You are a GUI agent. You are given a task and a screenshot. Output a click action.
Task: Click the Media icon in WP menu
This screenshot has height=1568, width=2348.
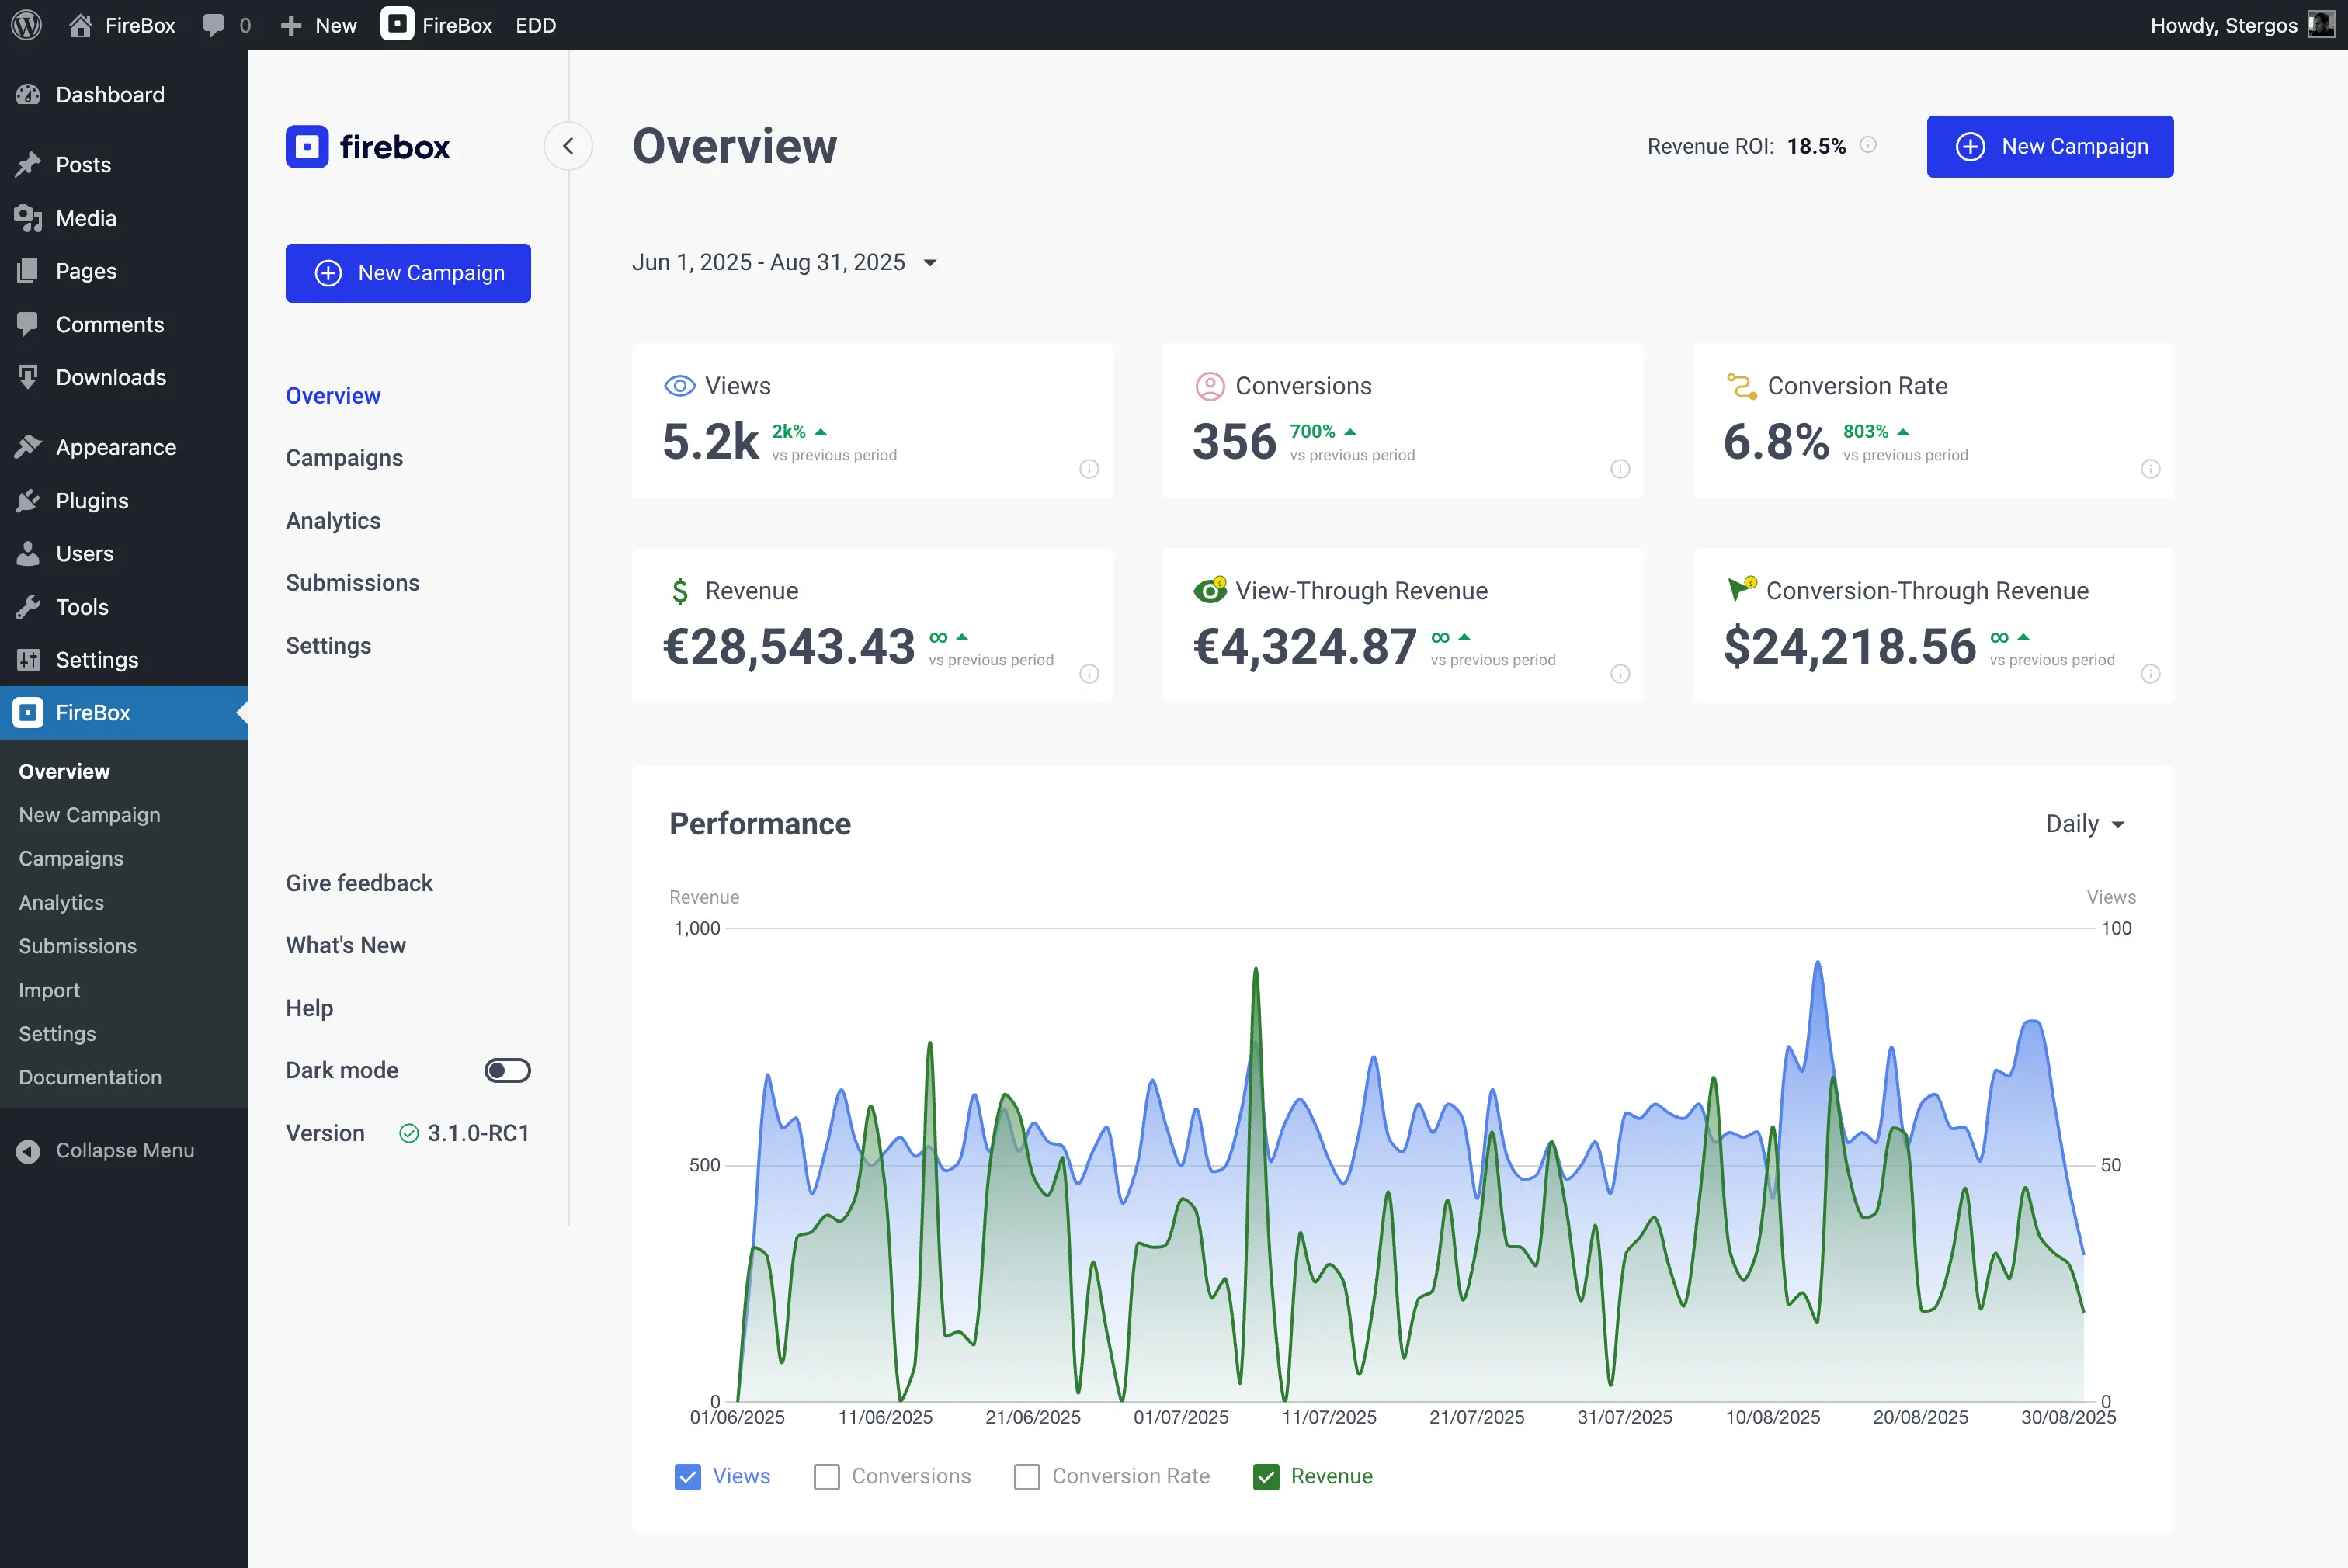point(28,218)
